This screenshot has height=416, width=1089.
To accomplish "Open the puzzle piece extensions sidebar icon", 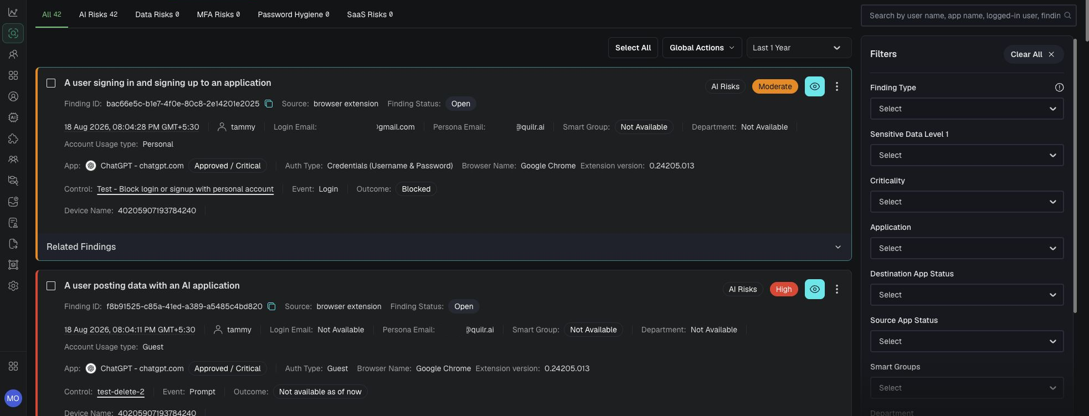I will click(13, 138).
